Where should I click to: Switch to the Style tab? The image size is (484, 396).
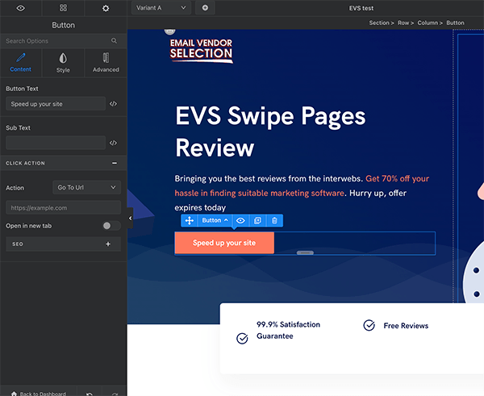tap(63, 63)
